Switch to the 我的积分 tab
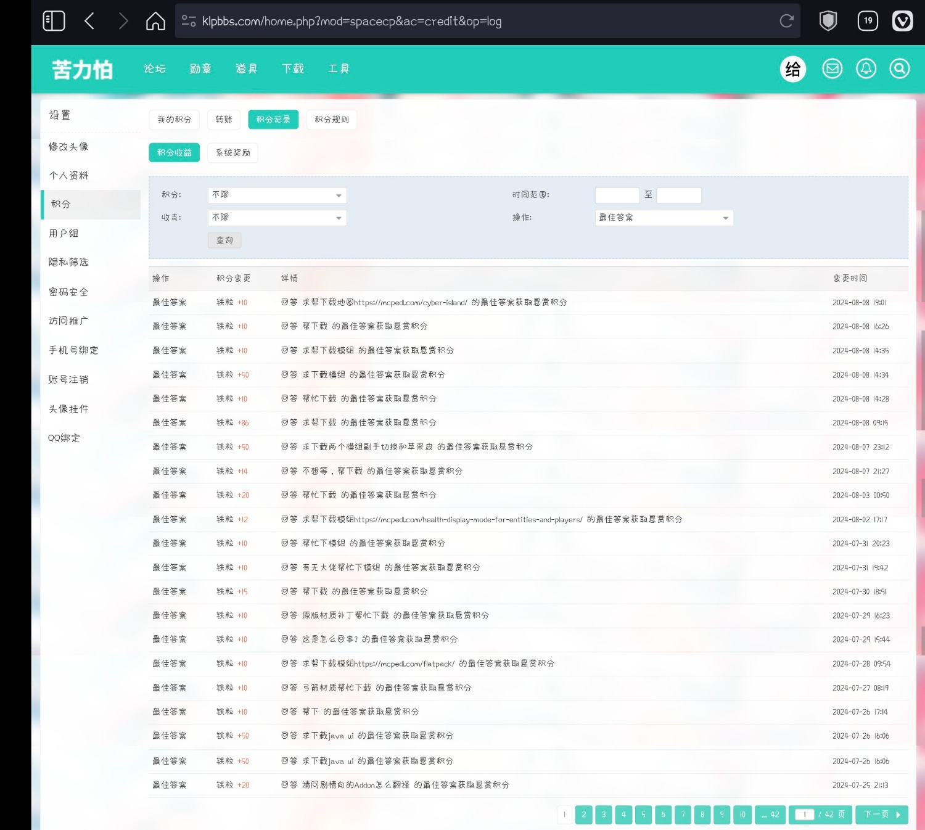 pyautogui.click(x=175, y=120)
